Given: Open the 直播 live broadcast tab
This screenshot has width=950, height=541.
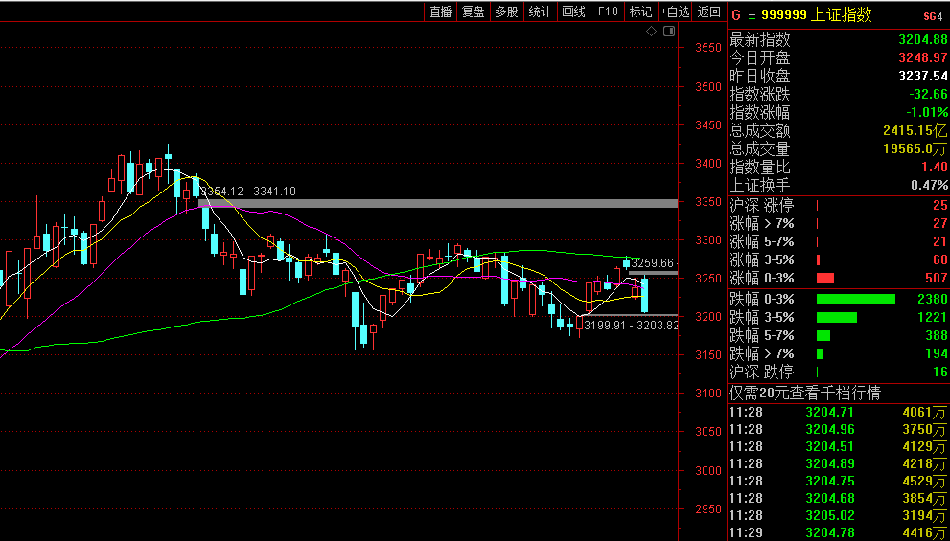Looking at the screenshot, I should (x=441, y=11).
